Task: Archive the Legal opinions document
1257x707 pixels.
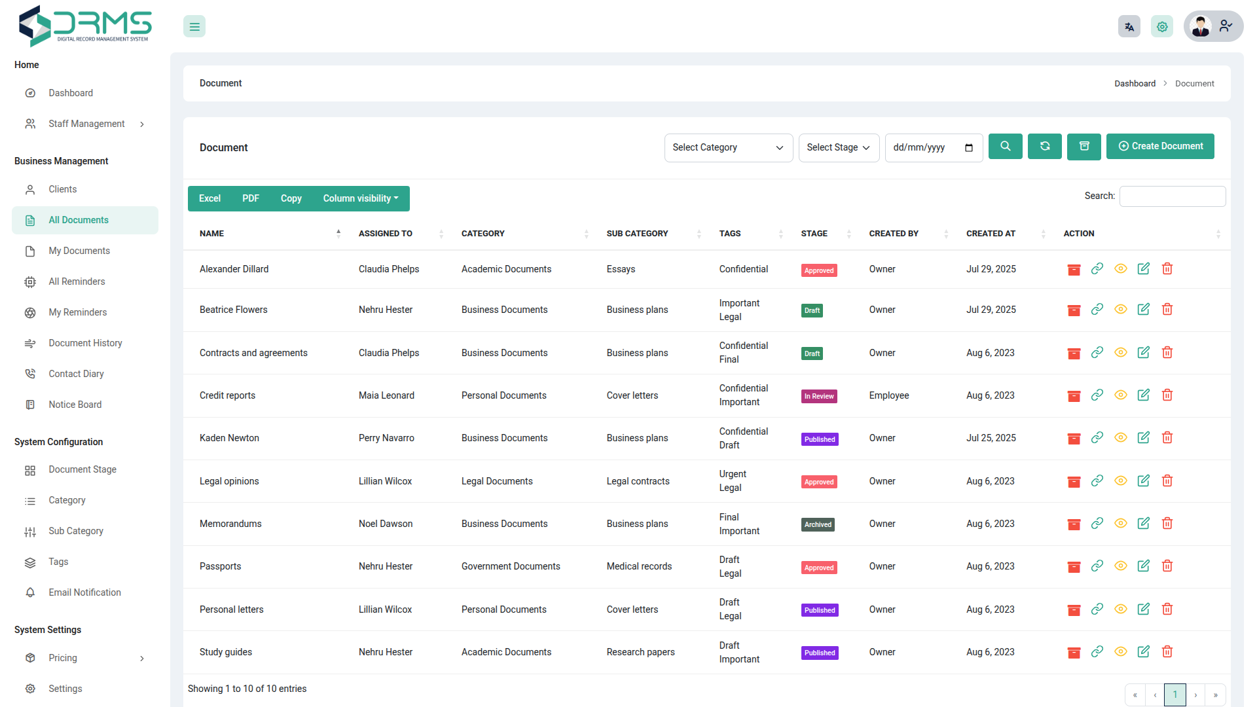Action: (x=1074, y=482)
